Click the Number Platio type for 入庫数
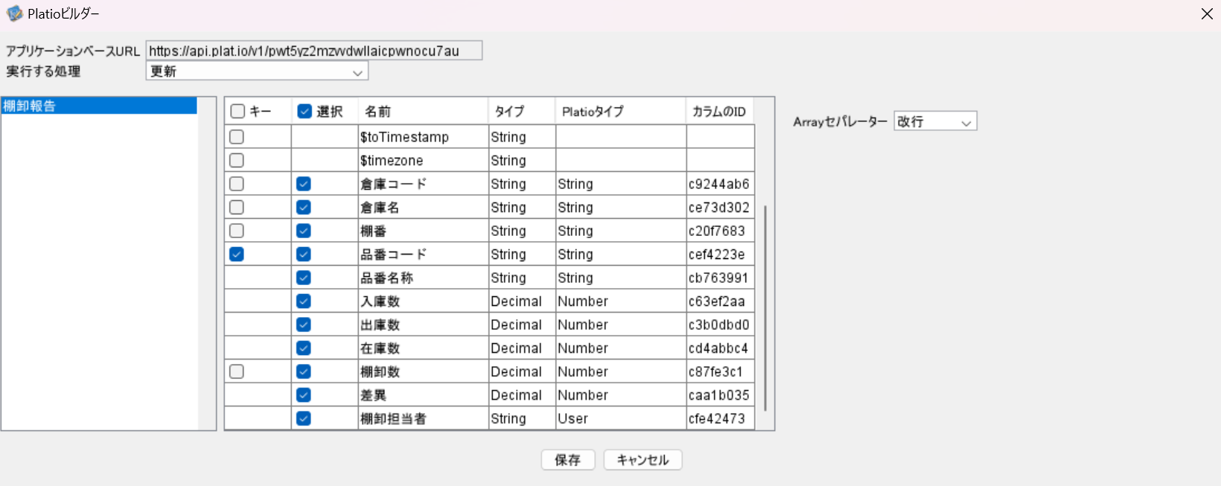The height and width of the screenshot is (486, 1221). [x=620, y=301]
